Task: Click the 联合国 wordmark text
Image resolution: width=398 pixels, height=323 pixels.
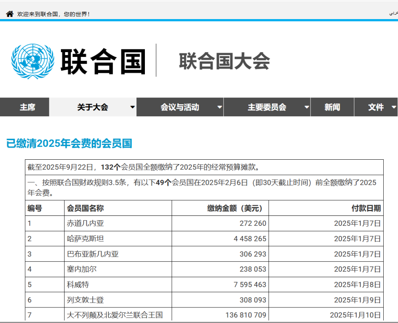Action: 103,61
